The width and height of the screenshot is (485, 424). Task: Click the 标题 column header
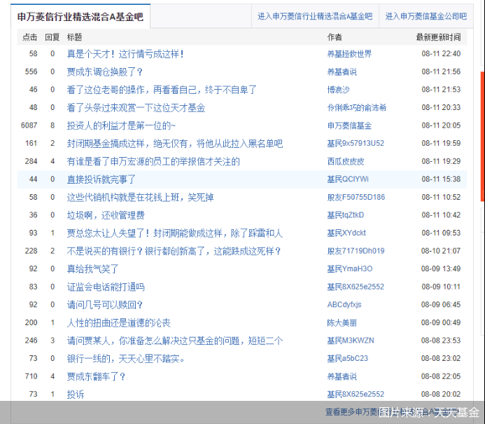pos(75,37)
